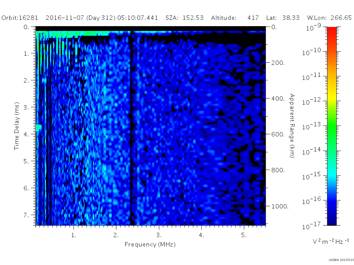Viewport: 354px width, 265px height.
Task: Click the 4. tick label on frequency axis
Action: click(x=201, y=235)
